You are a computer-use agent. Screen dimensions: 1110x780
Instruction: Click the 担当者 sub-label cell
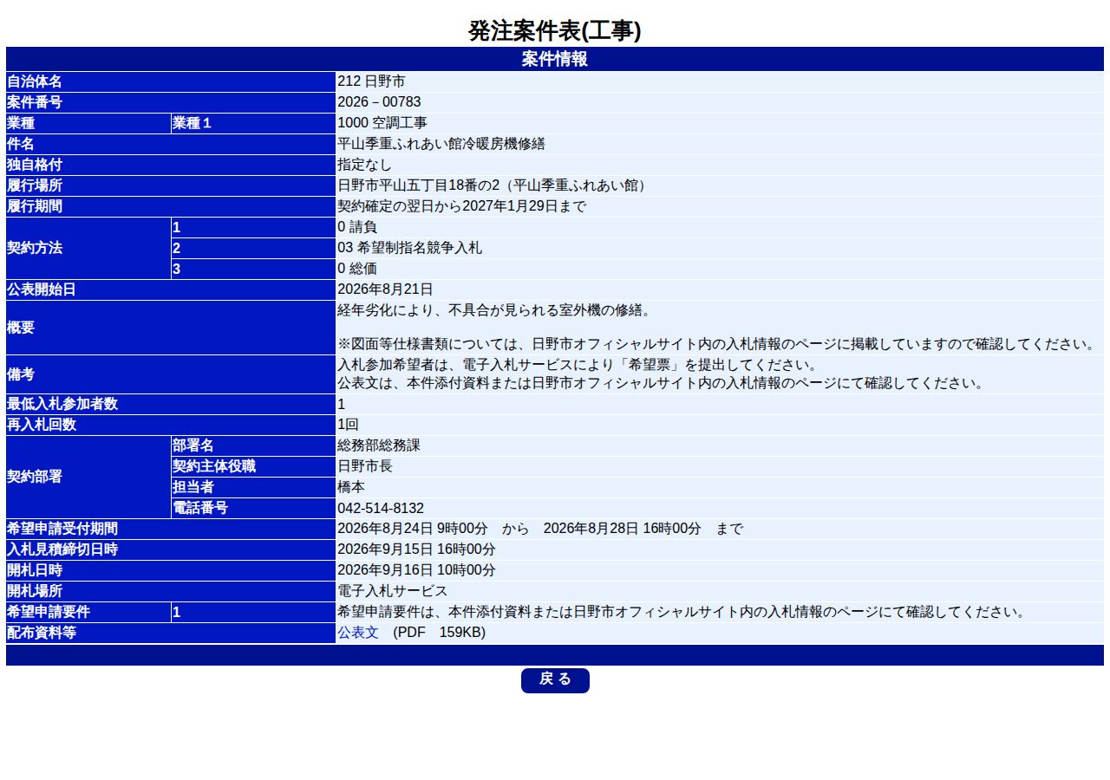point(252,487)
